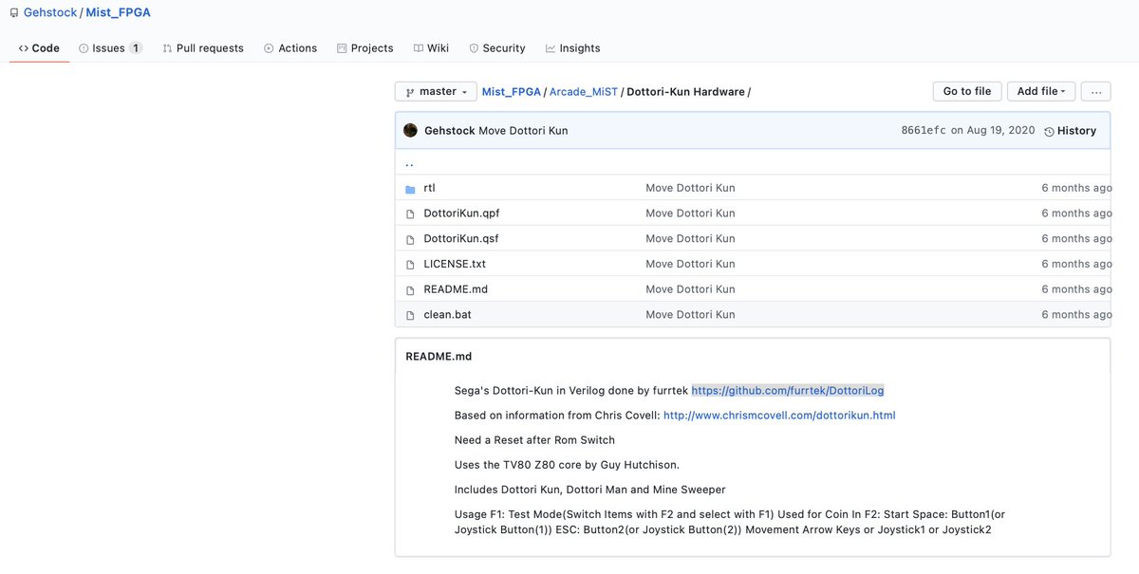Open the Projects tab

tap(365, 48)
